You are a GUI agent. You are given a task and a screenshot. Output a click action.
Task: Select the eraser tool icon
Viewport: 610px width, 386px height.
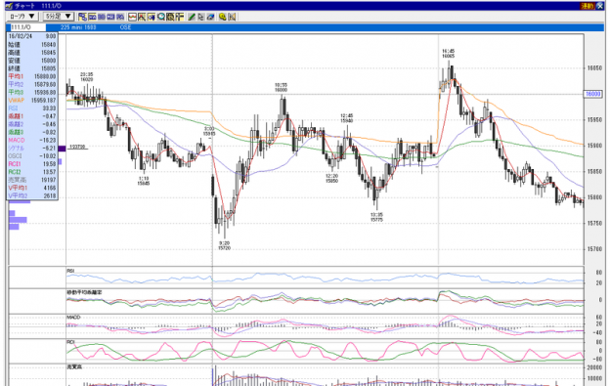pos(210,17)
